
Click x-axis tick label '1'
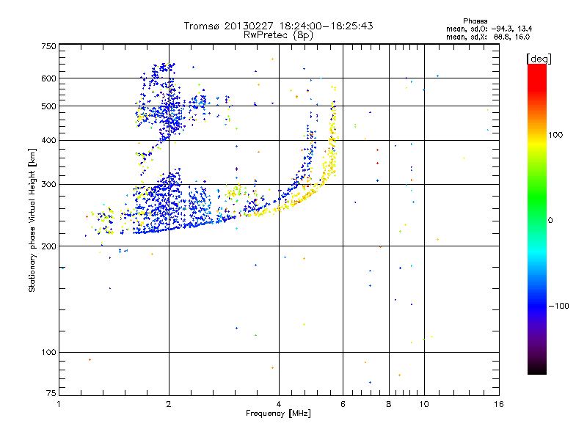[59, 404]
